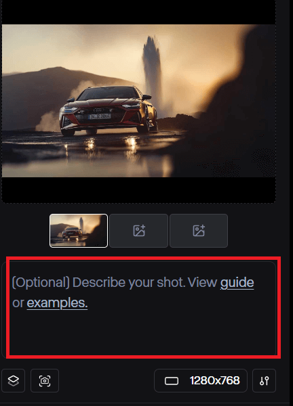This screenshot has width=293, height=406.
Task: Click the empty third keyframe slot
Action: coord(199,231)
